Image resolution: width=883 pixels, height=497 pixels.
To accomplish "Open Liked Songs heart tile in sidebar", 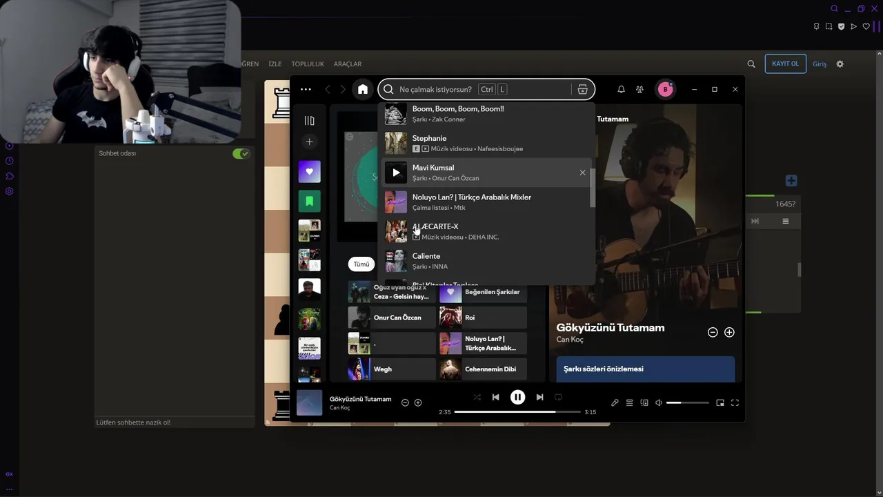I will (309, 171).
